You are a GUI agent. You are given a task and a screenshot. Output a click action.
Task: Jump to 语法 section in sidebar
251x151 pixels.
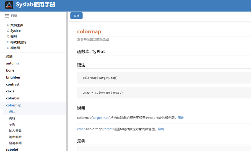[x=12, y=112]
